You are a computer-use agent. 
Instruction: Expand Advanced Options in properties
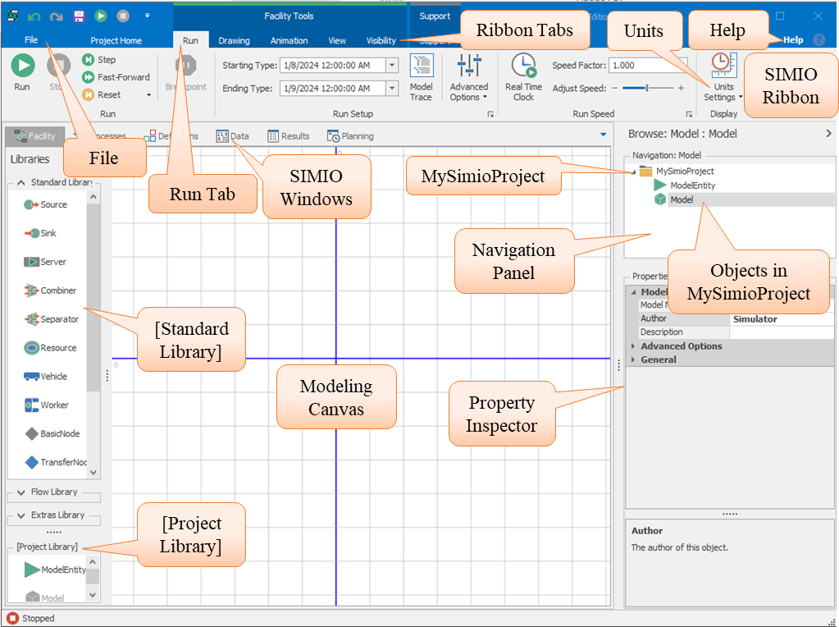click(633, 346)
